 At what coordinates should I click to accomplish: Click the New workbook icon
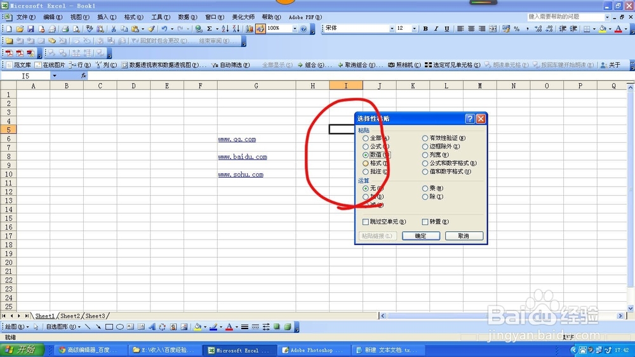point(9,29)
